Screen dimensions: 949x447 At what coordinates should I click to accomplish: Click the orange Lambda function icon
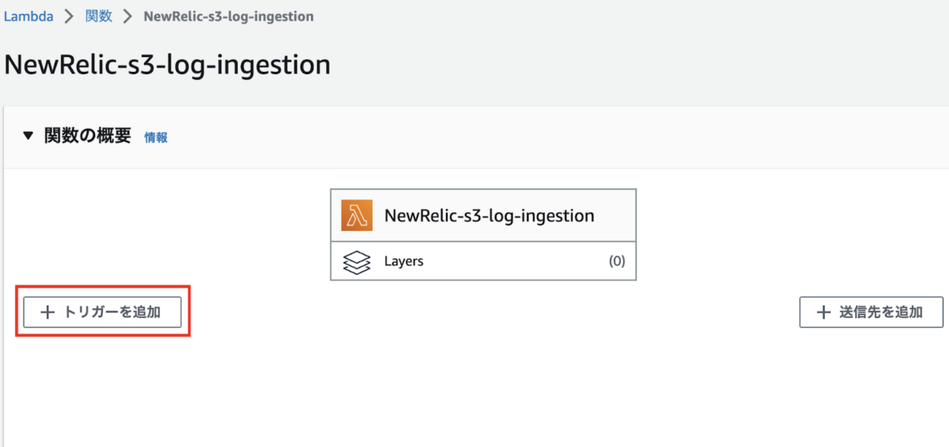point(357,215)
